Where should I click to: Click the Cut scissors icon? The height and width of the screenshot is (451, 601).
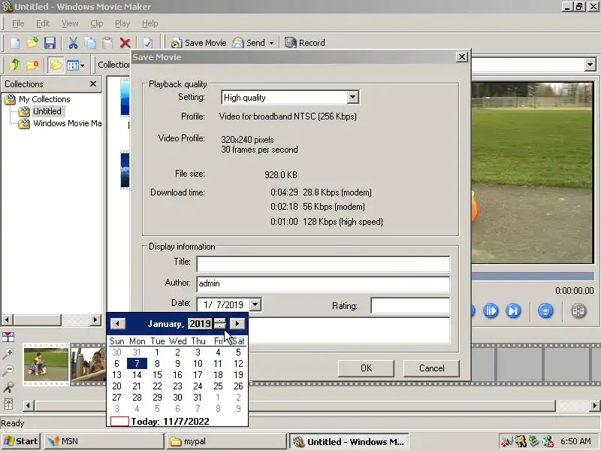point(73,43)
